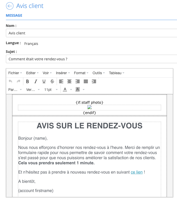Toggle underline formatting
The width and height of the screenshot is (177, 200).
point(44,81)
